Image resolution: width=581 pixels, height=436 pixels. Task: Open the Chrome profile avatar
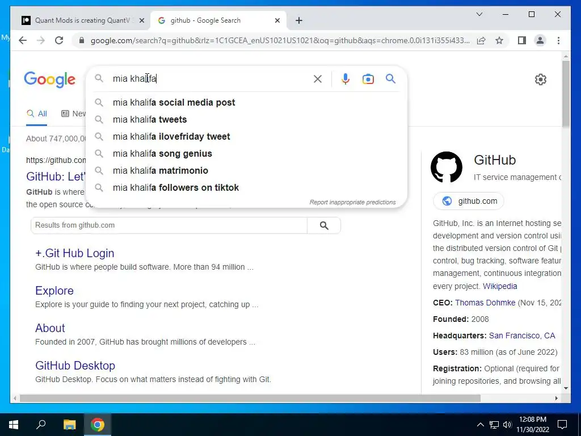point(540,40)
